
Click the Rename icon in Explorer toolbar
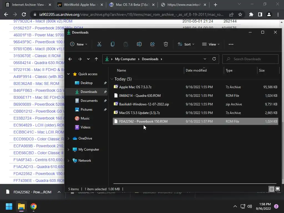click(x=139, y=44)
